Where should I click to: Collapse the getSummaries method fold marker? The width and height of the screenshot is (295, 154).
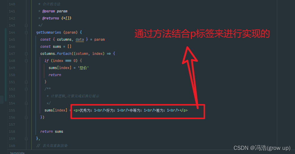coord(26,32)
